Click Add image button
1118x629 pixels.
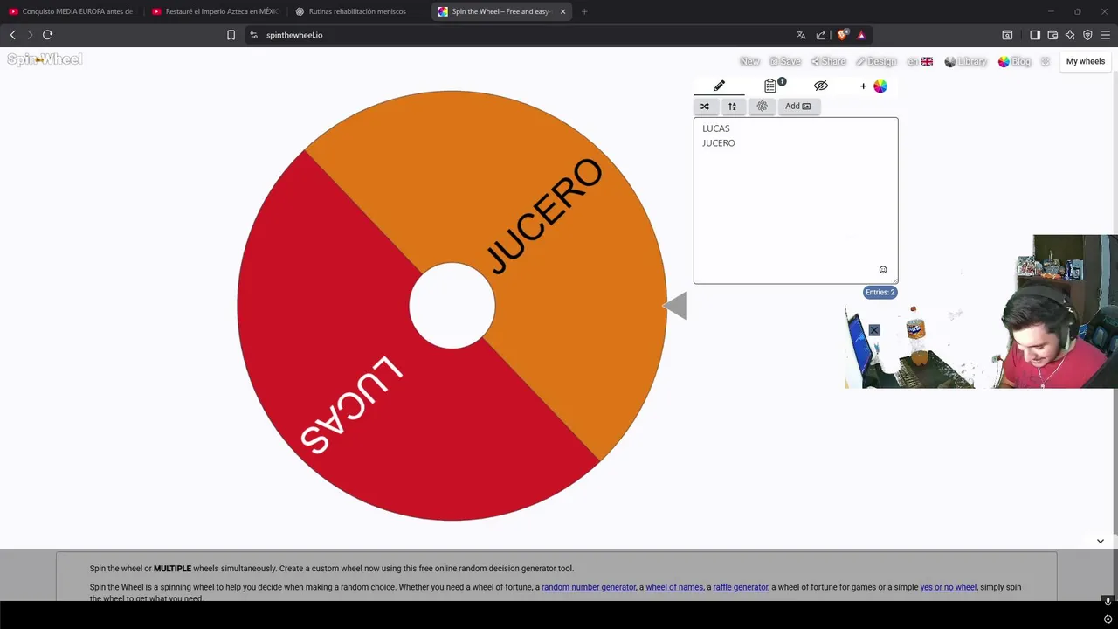click(x=797, y=107)
